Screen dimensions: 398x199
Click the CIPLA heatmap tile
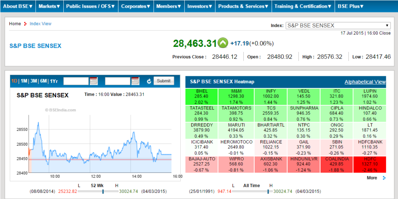[337, 113]
